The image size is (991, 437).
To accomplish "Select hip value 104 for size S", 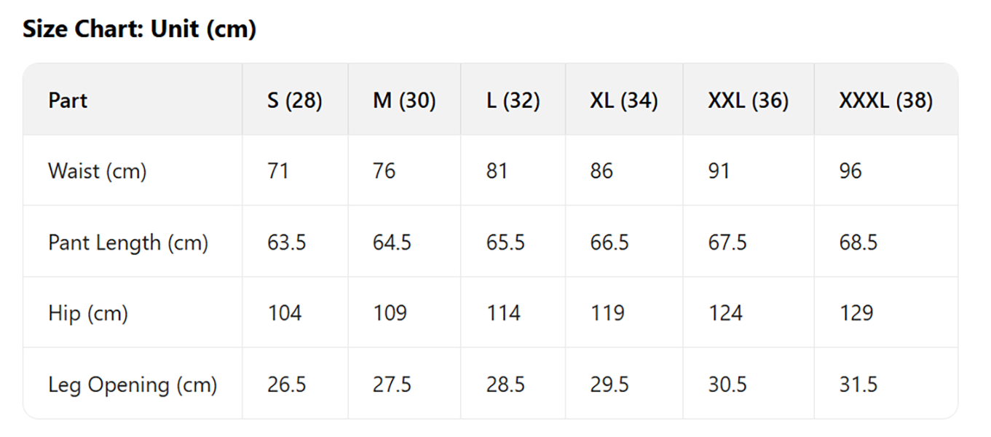I will pos(284,313).
